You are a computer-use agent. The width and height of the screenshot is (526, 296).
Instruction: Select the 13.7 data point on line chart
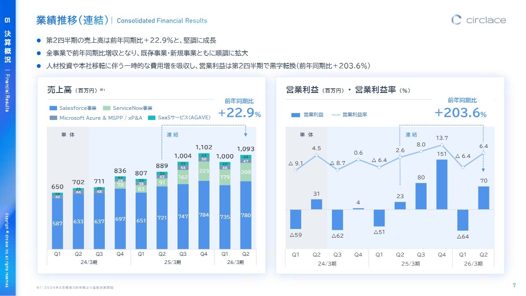point(442,145)
